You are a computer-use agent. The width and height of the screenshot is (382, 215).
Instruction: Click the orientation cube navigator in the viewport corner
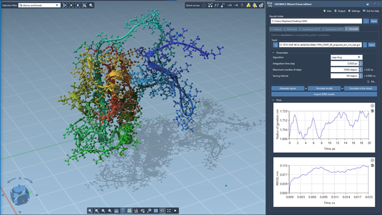click(x=20, y=195)
